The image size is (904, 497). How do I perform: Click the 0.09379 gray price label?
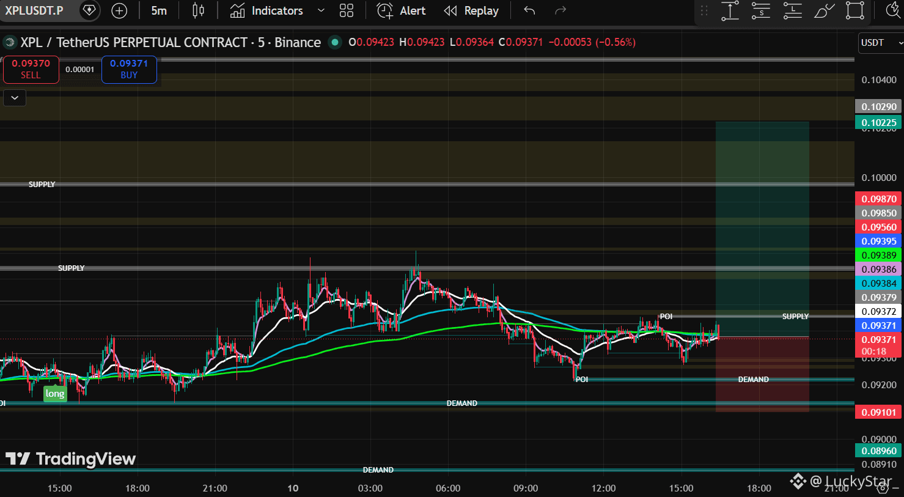(x=879, y=297)
